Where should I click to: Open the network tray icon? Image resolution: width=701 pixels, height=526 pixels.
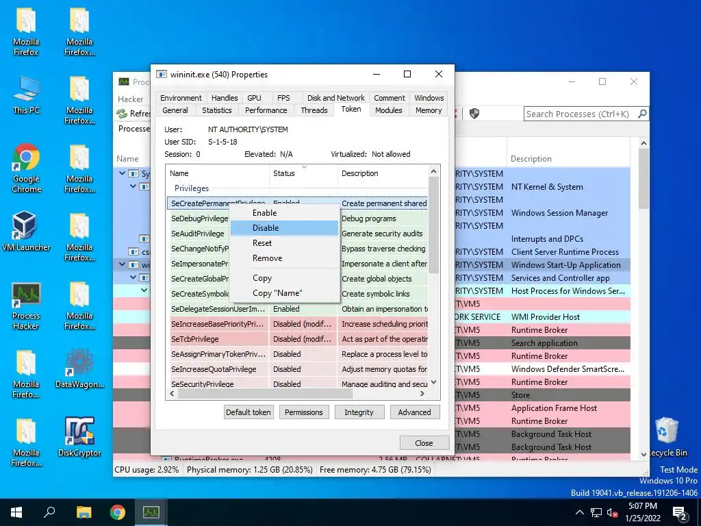(x=596, y=512)
